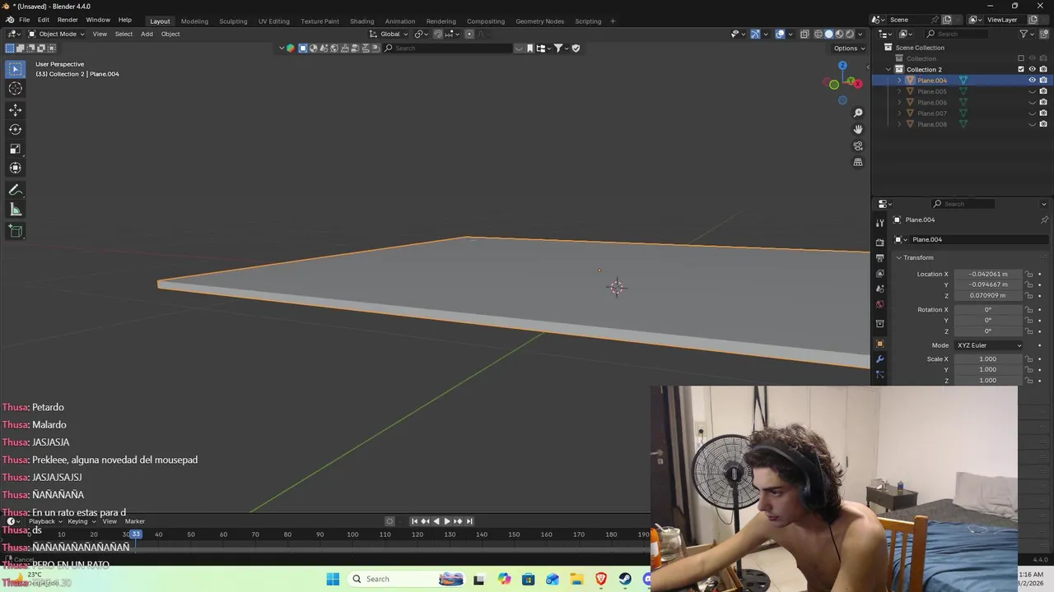
Task: Toggle lock on Location X
Action: coord(1029,274)
